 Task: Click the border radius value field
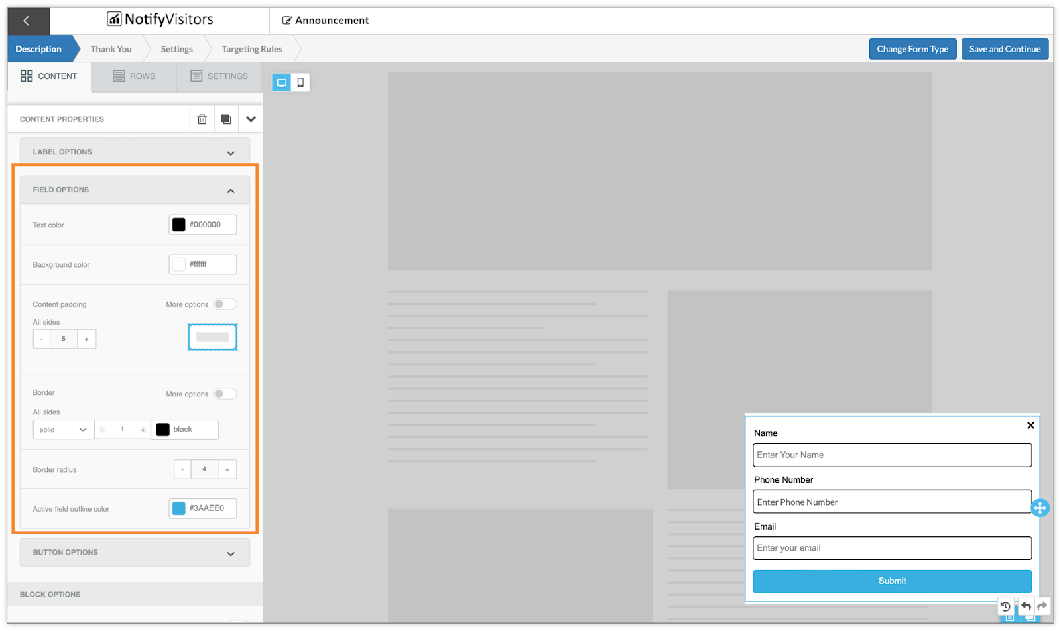[x=204, y=469]
